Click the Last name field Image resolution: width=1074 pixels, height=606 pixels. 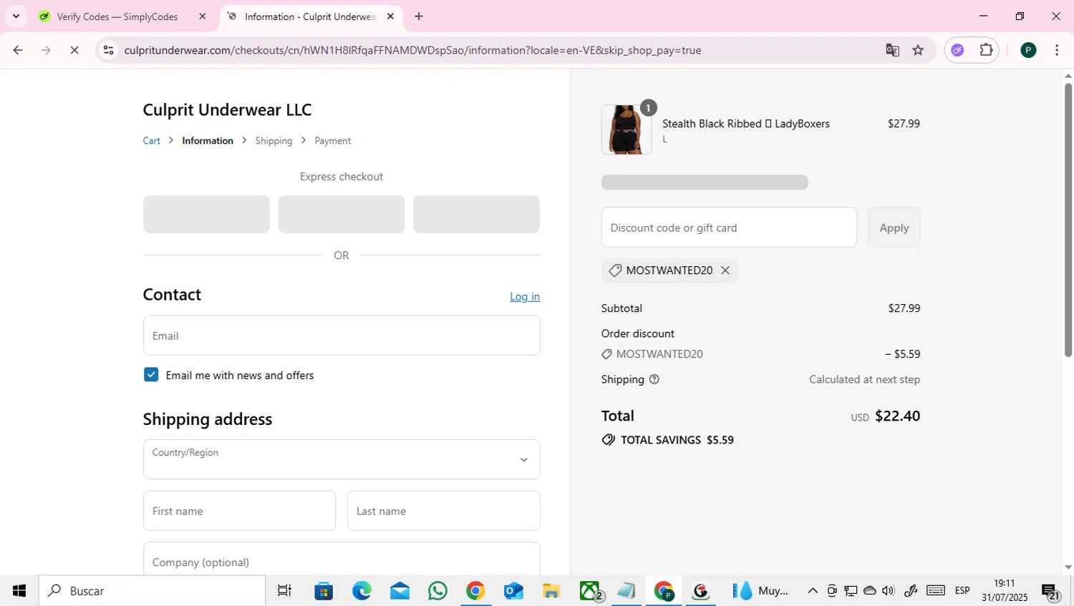click(x=444, y=511)
